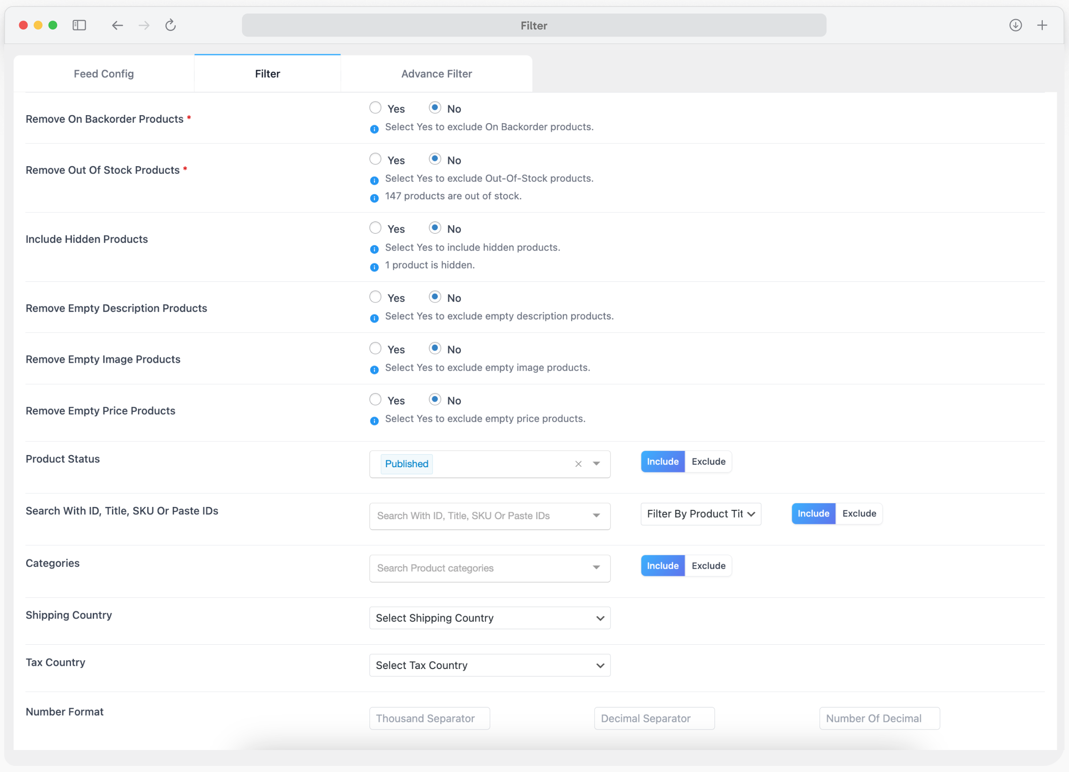1069x772 pixels.
Task: Enable Yes for Include Hidden Products
Action: (375, 228)
